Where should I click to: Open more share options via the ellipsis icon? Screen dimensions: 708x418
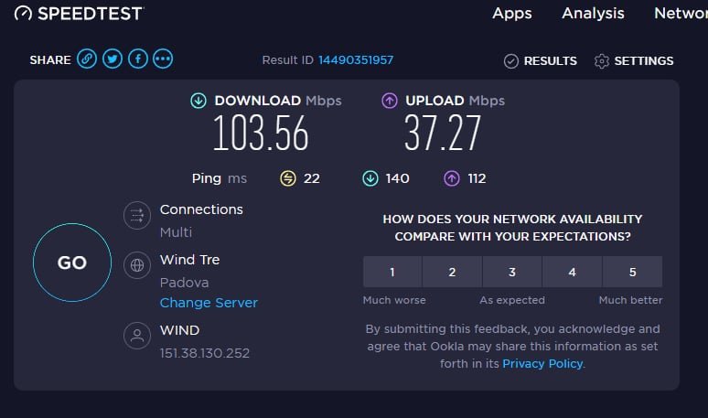tap(163, 59)
